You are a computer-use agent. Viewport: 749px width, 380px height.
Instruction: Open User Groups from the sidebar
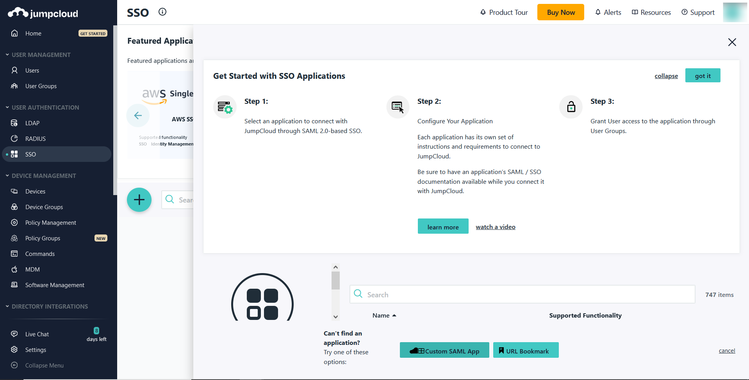coord(41,86)
